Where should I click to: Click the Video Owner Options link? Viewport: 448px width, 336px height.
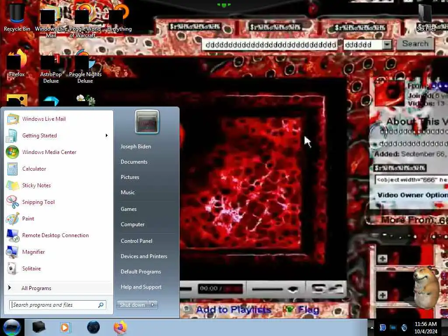(413, 195)
